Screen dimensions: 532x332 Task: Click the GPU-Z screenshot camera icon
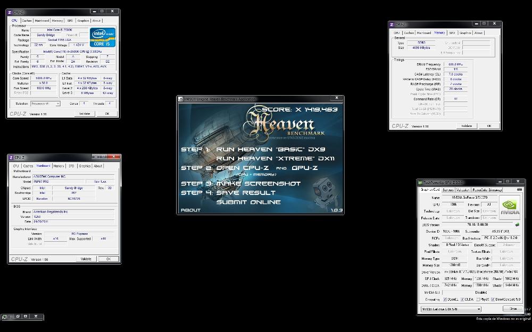[x=519, y=190]
